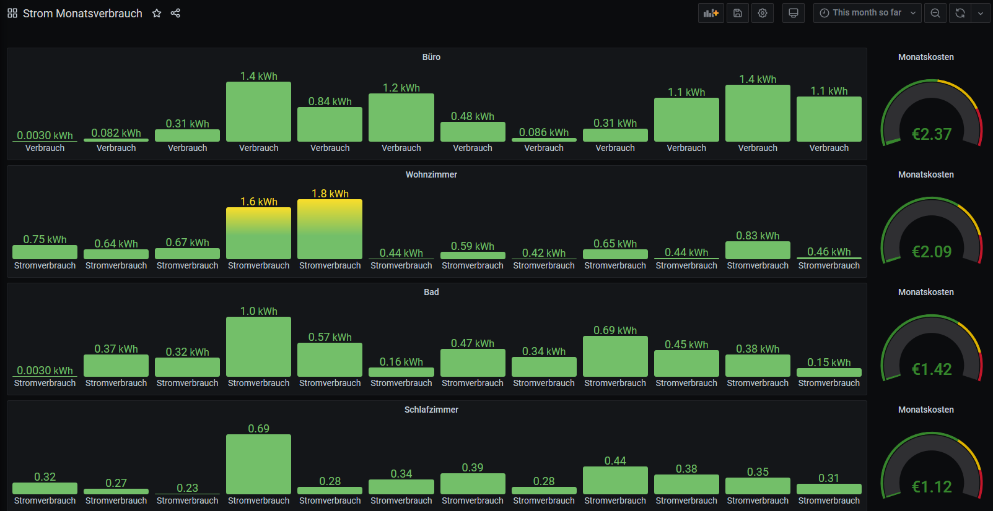
Task: Open the Schlafzimmer panel title menu
Action: [x=431, y=410]
